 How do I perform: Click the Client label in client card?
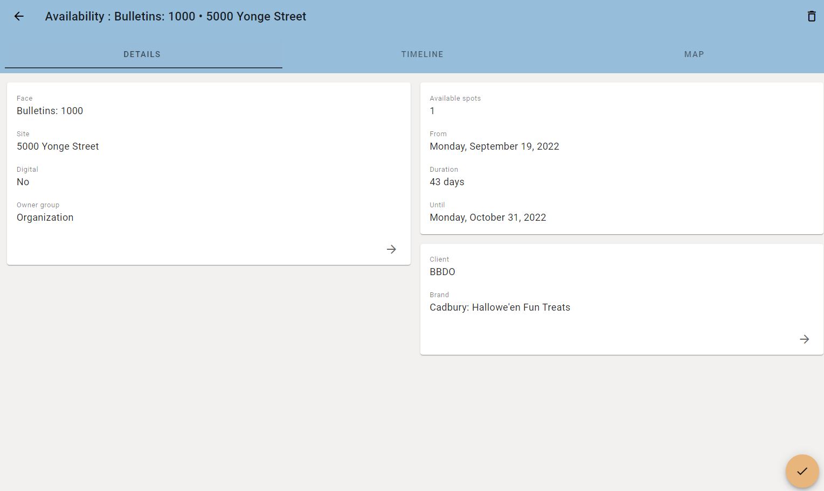click(439, 259)
